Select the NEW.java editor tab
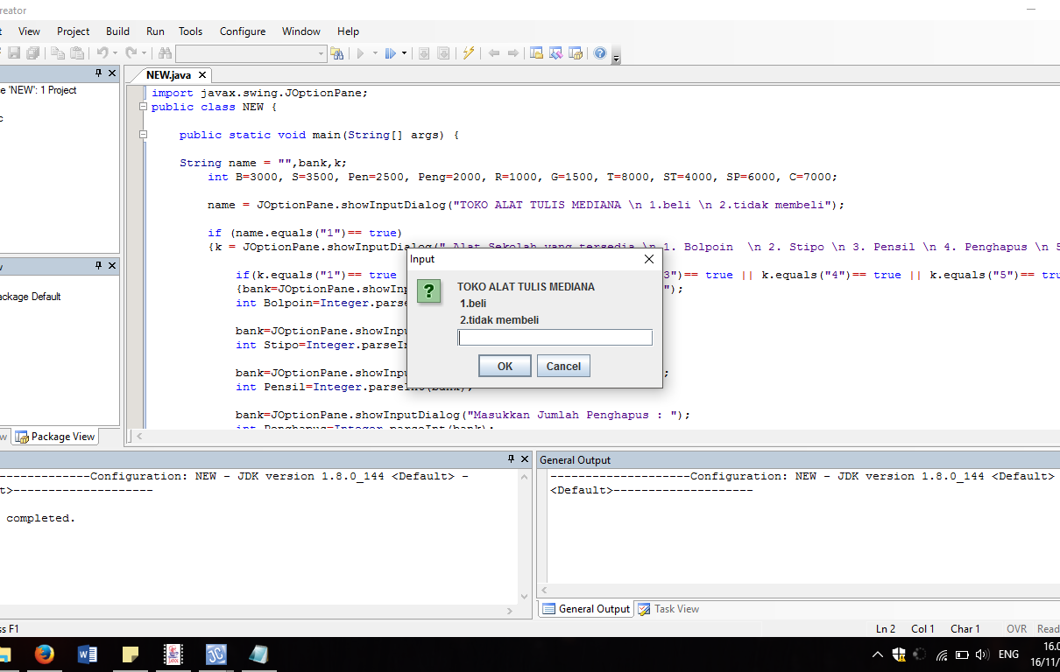 pos(169,75)
